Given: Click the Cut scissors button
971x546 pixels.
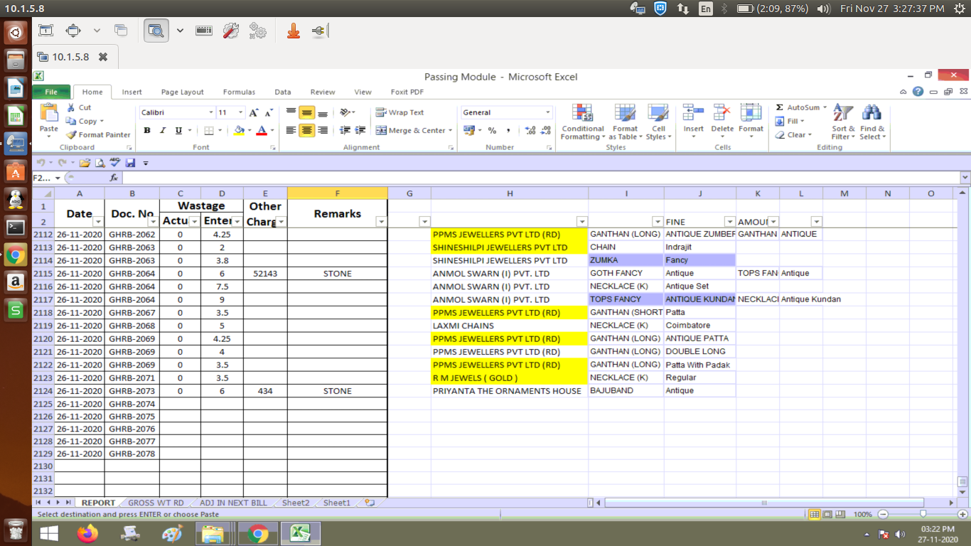Looking at the screenshot, I should coord(79,107).
